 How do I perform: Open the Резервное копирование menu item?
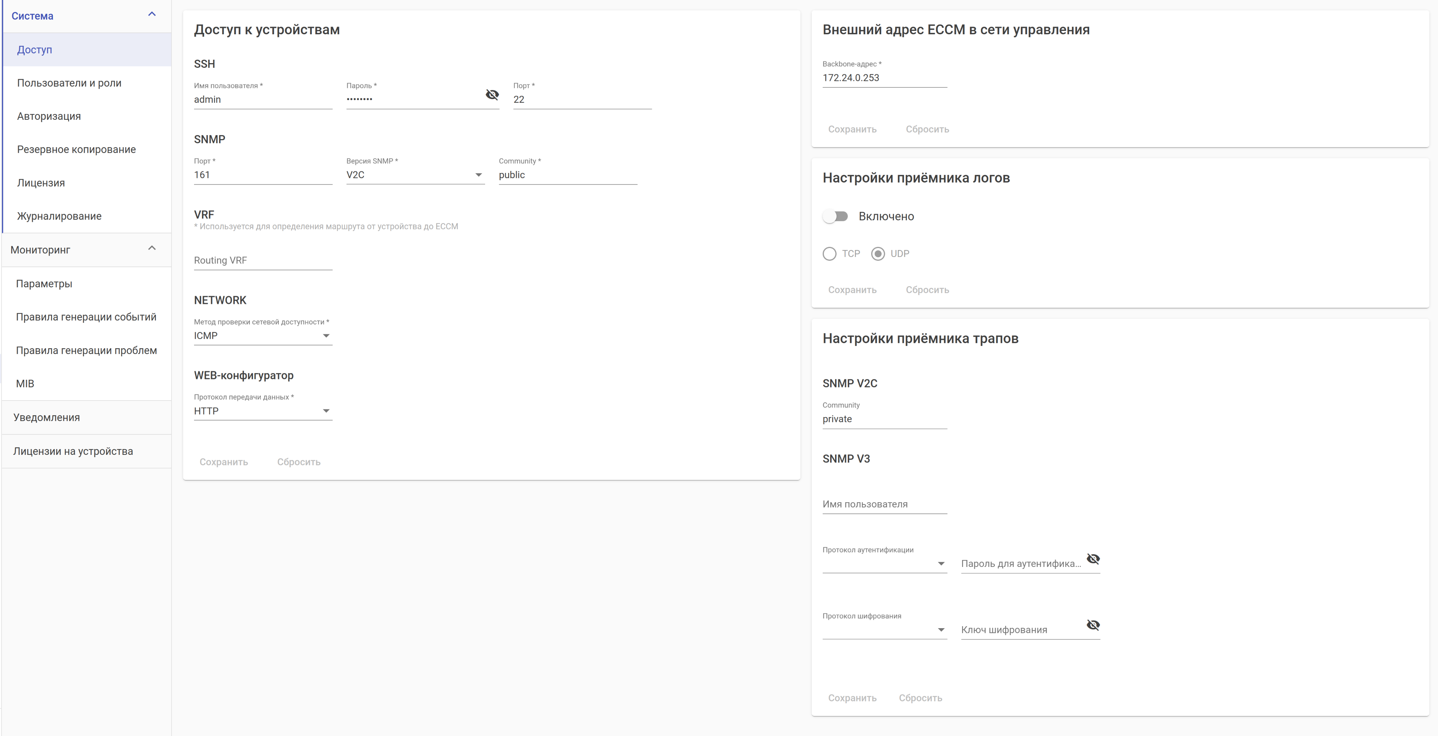click(x=77, y=150)
